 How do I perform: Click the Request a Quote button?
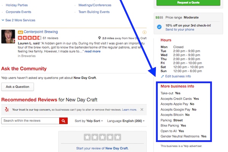188,3
